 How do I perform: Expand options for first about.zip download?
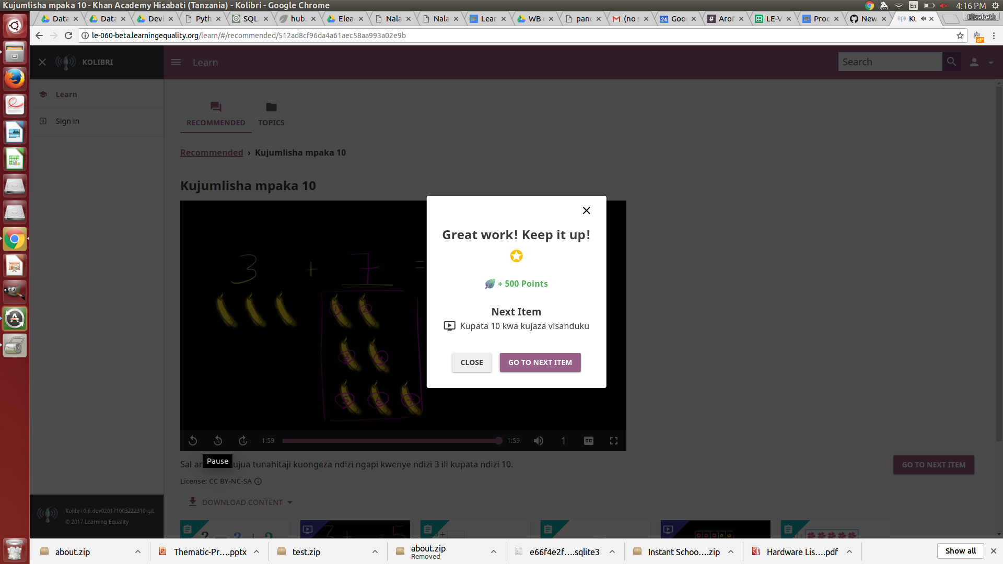click(x=138, y=552)
